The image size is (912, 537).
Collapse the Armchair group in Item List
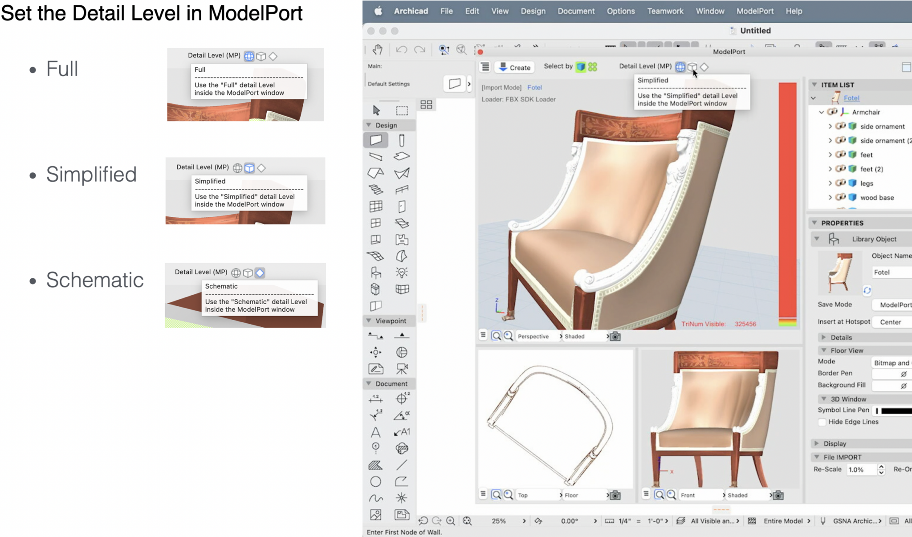822,112
